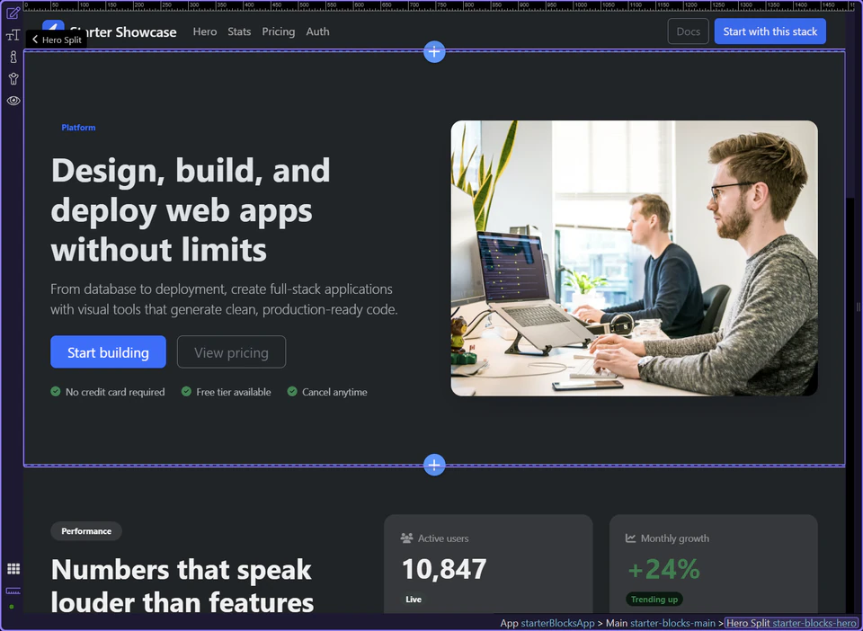Click the edit pencil icon in left sidebar
This screenshot has height=631, width=863.
(x=13, y=13)
